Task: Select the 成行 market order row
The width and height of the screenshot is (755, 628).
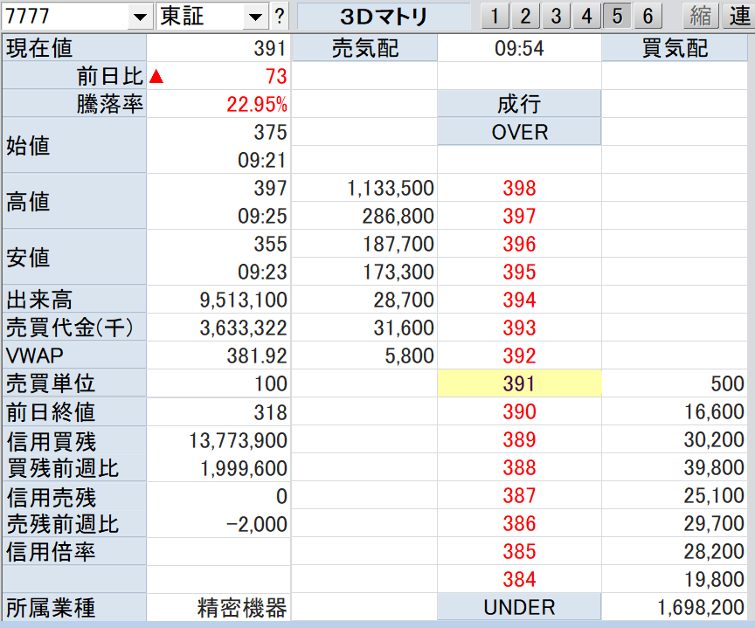Action: pos(519,105)
